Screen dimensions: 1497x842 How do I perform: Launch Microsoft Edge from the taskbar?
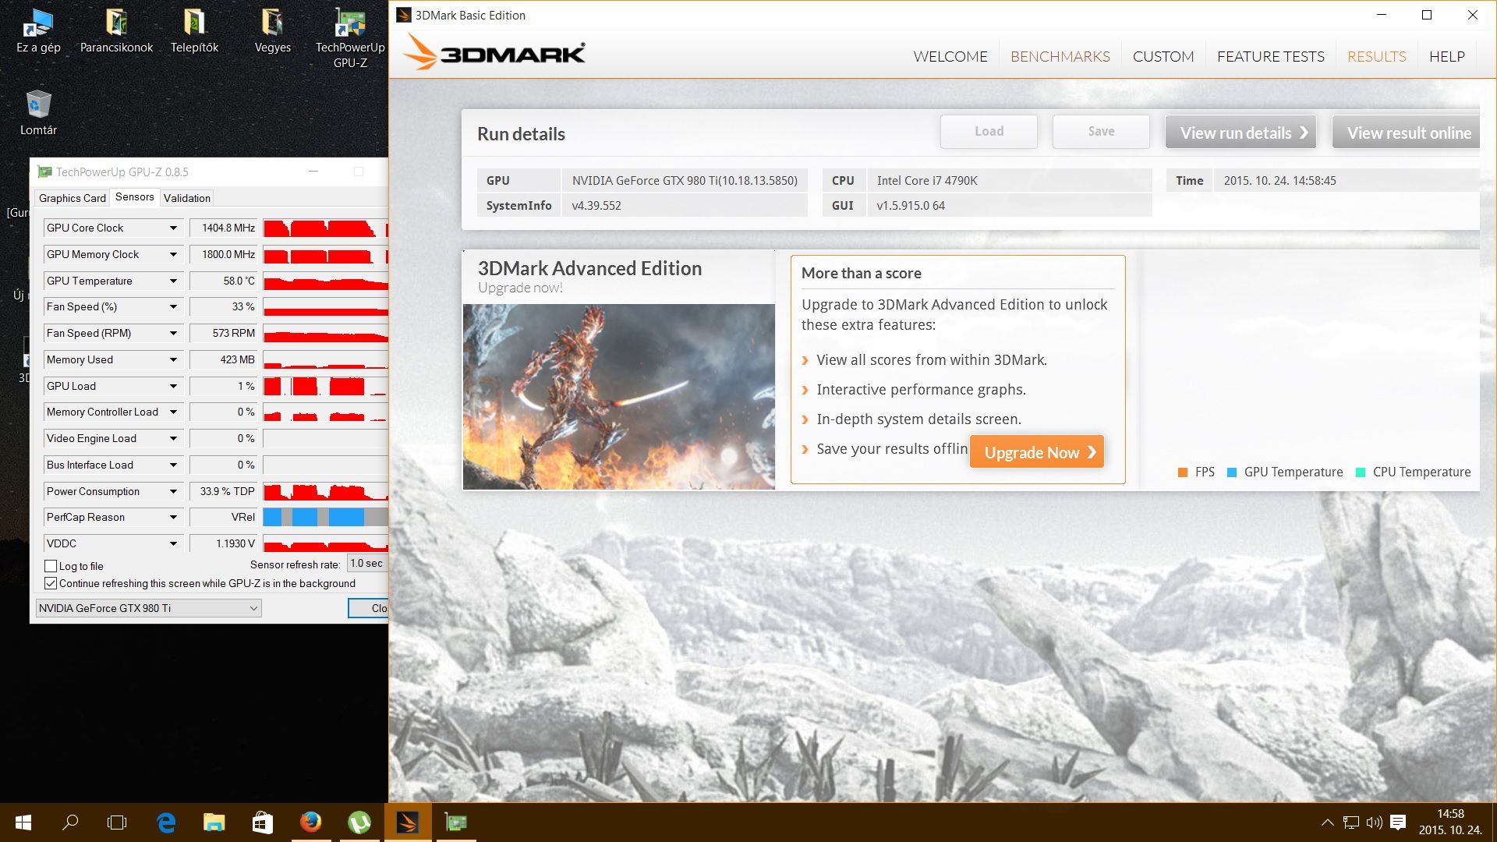[x=166, y=823]
